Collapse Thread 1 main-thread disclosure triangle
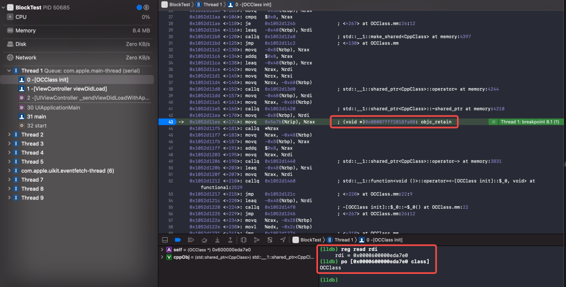This screenshot has height=287, width=566. click(x=9, y=71)
